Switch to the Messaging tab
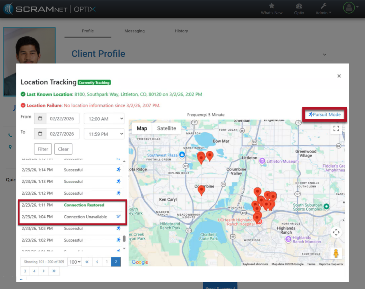365x289 pixels. (x=134, y=31)
